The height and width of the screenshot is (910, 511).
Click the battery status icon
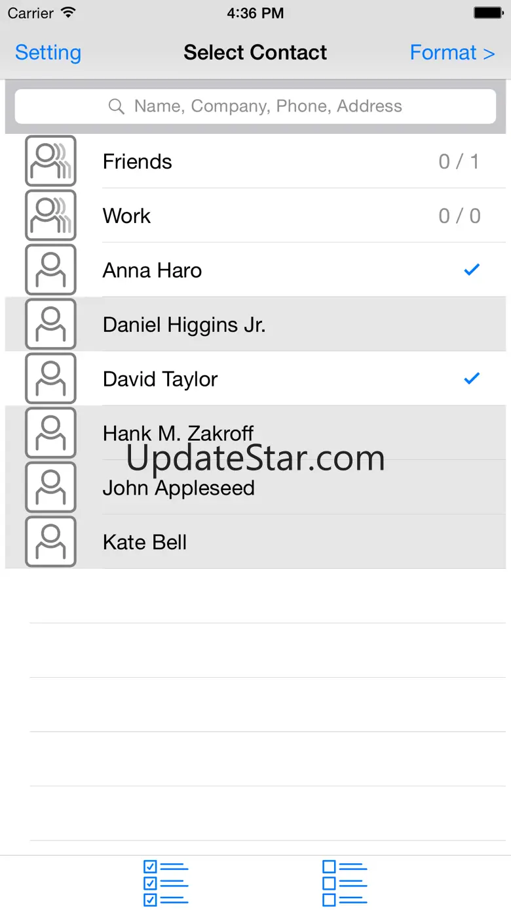point(488,12)
